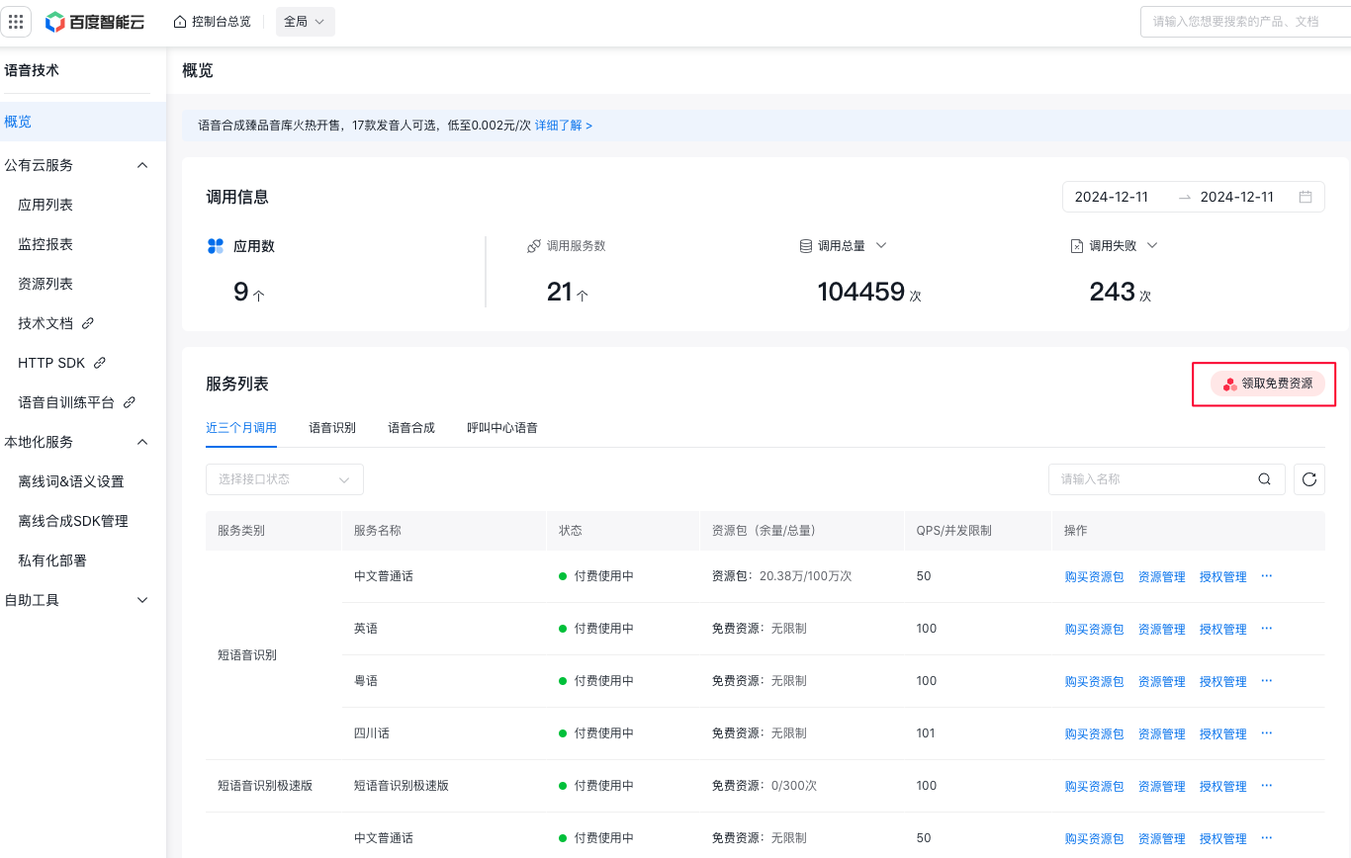1351x858 pixels.
Task: Click the red icon in 领取免费资源
Action: click(1229, 384)
